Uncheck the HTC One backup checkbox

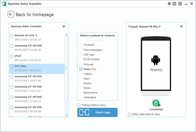[x=12, y=66]
